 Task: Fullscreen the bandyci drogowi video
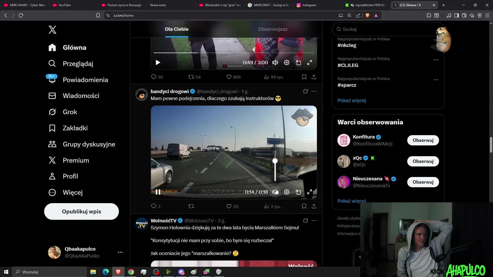[x=310, y=192]
